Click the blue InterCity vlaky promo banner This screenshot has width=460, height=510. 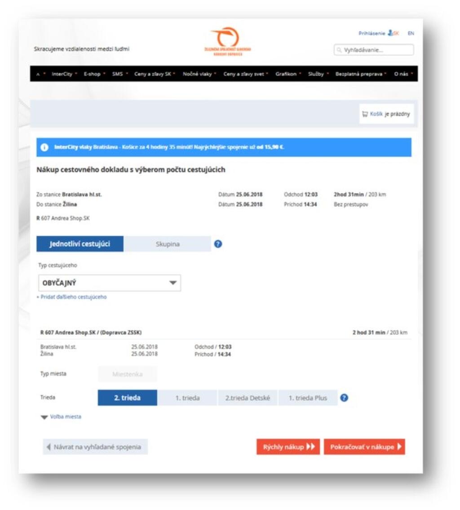[224, 147]
